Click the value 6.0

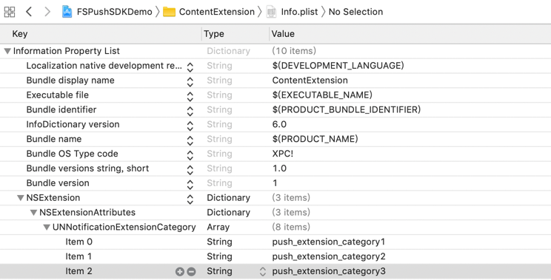point(279,125)
